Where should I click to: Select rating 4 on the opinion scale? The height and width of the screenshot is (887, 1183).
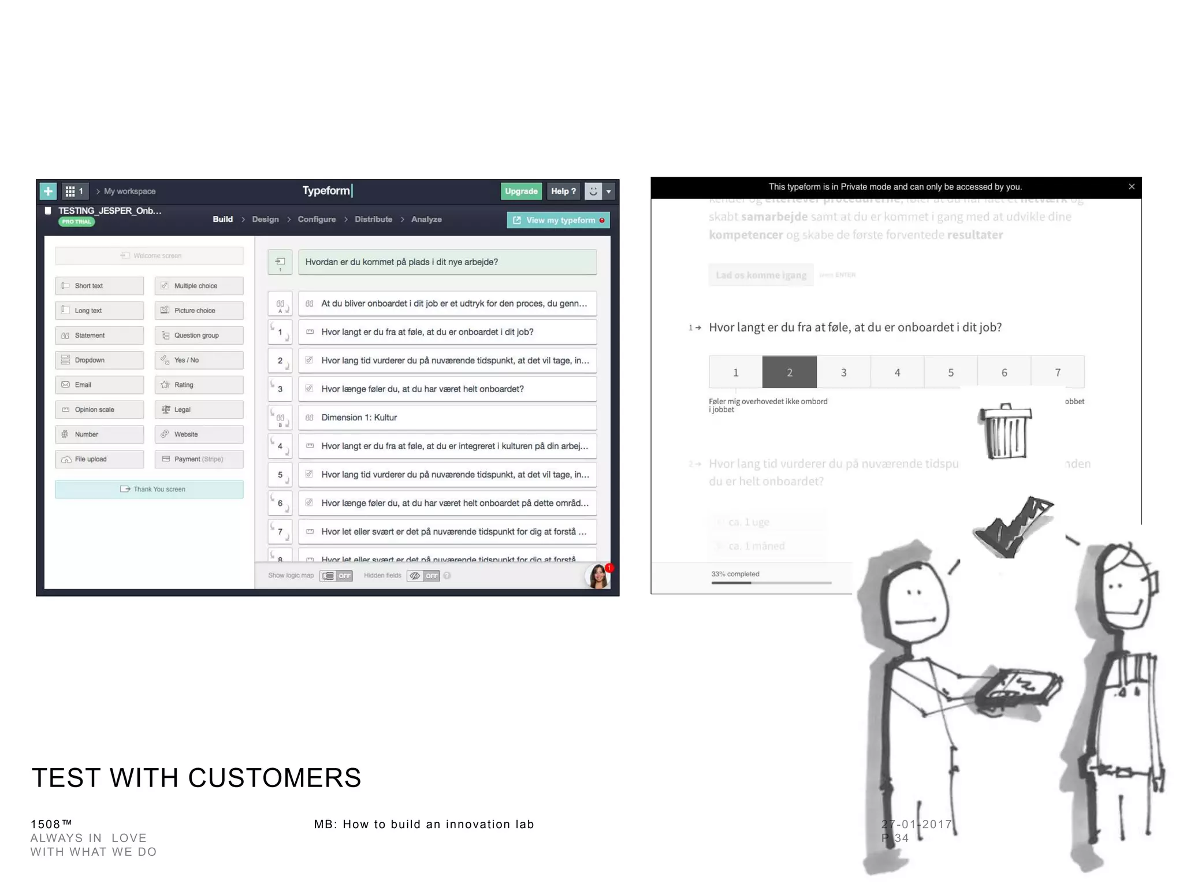pos(897,372)
